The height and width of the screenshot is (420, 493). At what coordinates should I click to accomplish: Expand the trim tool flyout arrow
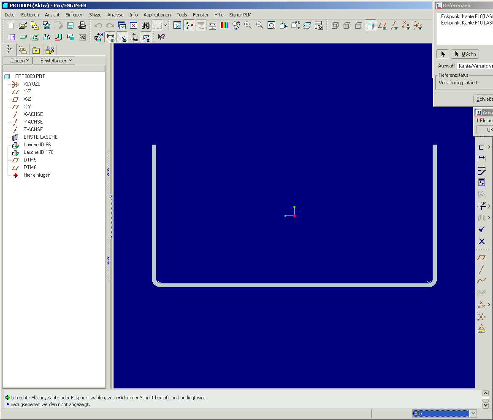[489, 206]
